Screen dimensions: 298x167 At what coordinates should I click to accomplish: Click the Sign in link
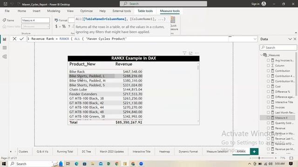[x=255, y=4]
